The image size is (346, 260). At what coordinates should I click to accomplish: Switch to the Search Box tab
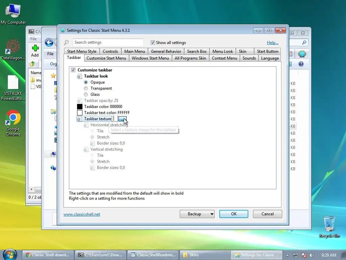coord(197,51)
